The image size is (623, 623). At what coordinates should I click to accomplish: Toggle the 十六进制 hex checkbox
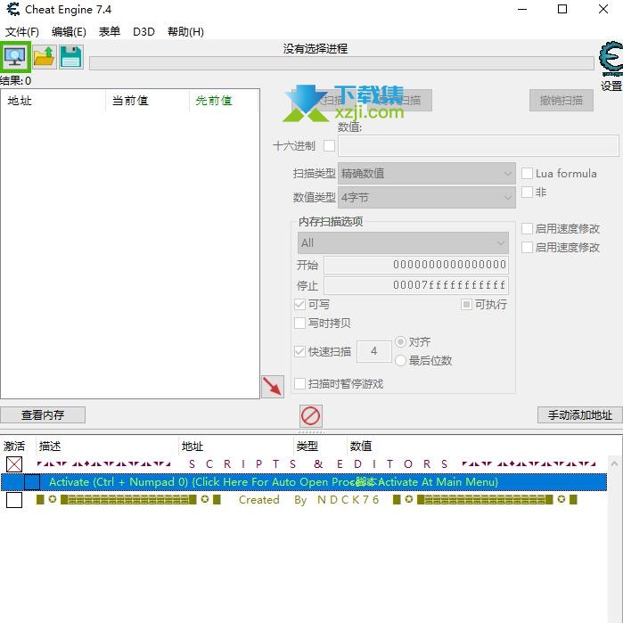coord(329,146)
